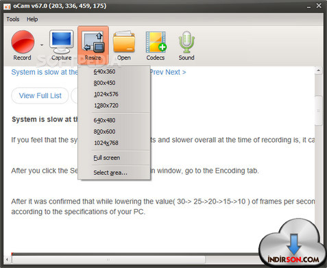Click the red Record button icon
The height and width of the screenshot is (268, 327).
click(23, 42)
